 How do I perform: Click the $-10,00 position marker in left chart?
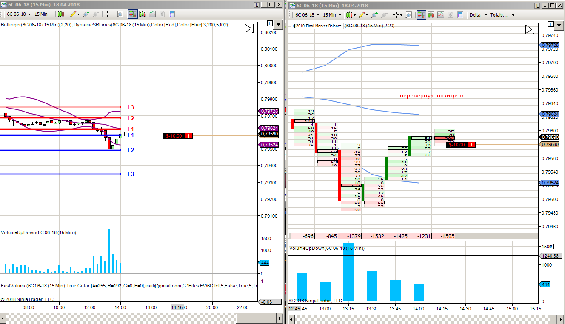pyautogui.click(x=178, y=136)
